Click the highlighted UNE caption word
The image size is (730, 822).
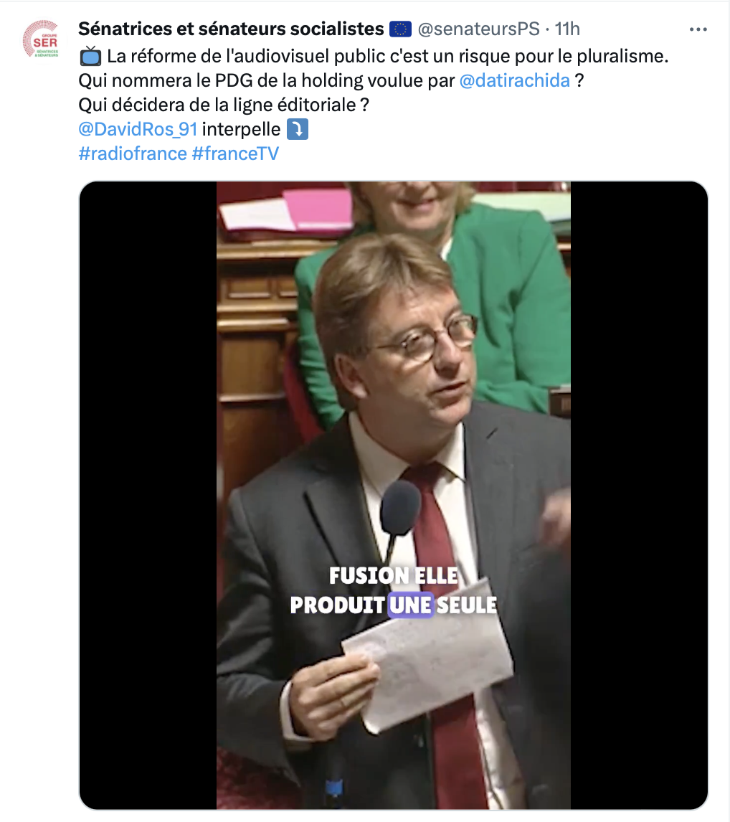click(x=410, y=605)
